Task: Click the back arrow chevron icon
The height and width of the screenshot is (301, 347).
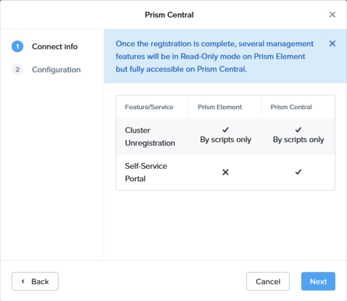Action: point(23,281)
